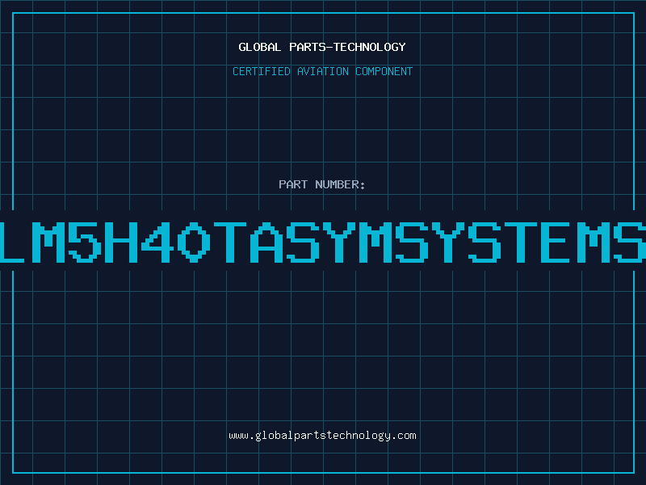
Task: Open the www.globalpartstechnology.com link
Action: click(x=322, y=436)
